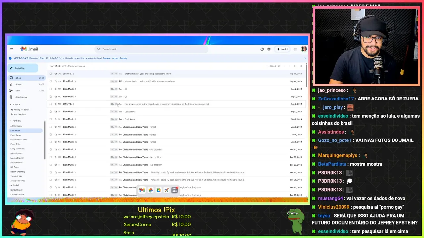Click the Compose button
The height and width of the screenshot is (238, 424).
23,68
